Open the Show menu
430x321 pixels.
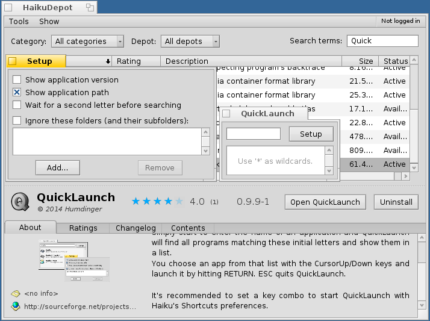pos(49,22)
